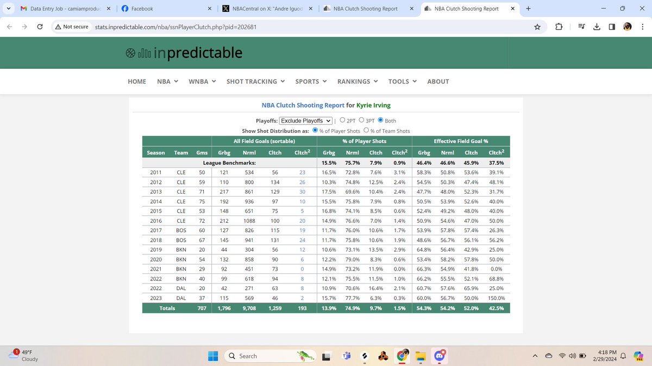The image size is (652, 366).
Task: Select % of Player Shots radio button
Action: 315,131
